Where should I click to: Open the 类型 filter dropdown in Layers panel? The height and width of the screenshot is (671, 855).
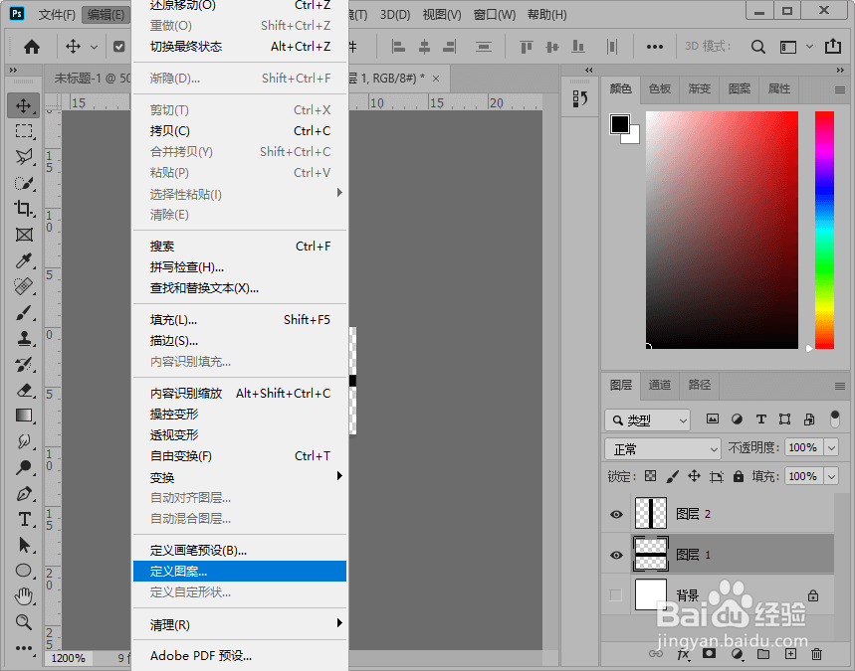click(x=647, y=419)
